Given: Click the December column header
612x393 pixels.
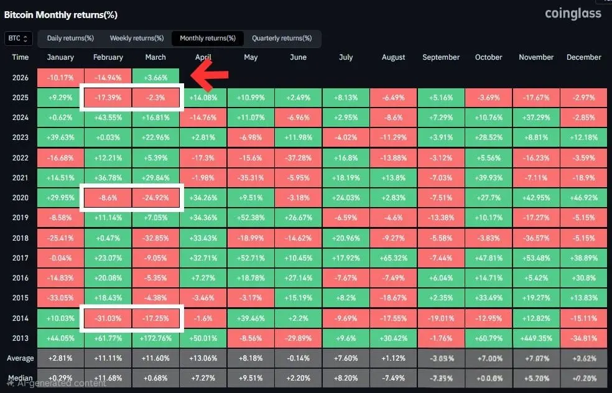Looking at the screenshot, I should click(584, 57).
